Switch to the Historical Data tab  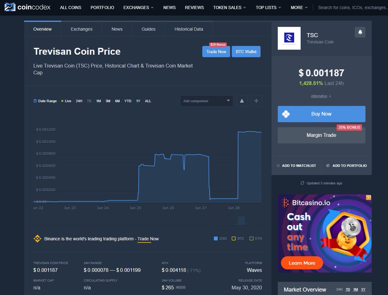click(x=189, y=29)
